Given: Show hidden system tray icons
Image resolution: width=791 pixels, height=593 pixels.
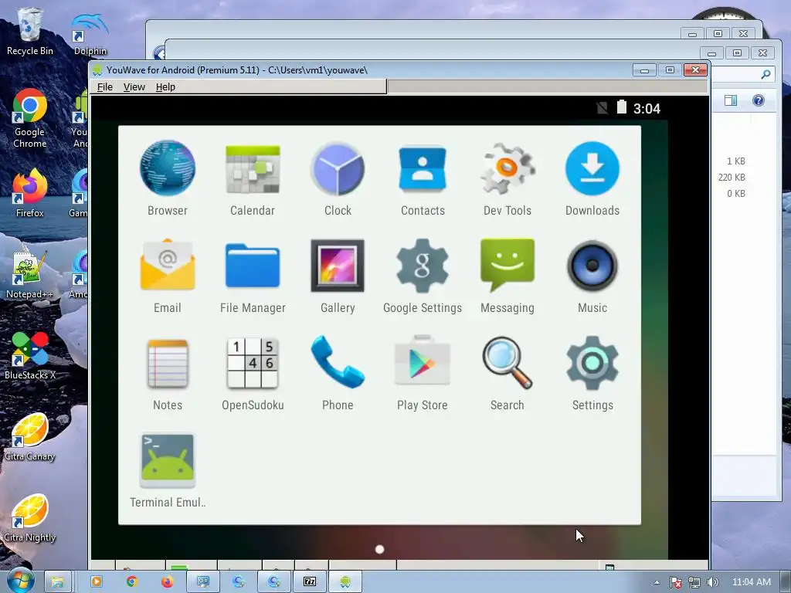Looking at the screenshot, I should click(657, 582).
